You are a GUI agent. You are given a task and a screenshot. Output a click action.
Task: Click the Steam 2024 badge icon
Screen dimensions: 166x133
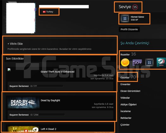click(x=161, y=62)
